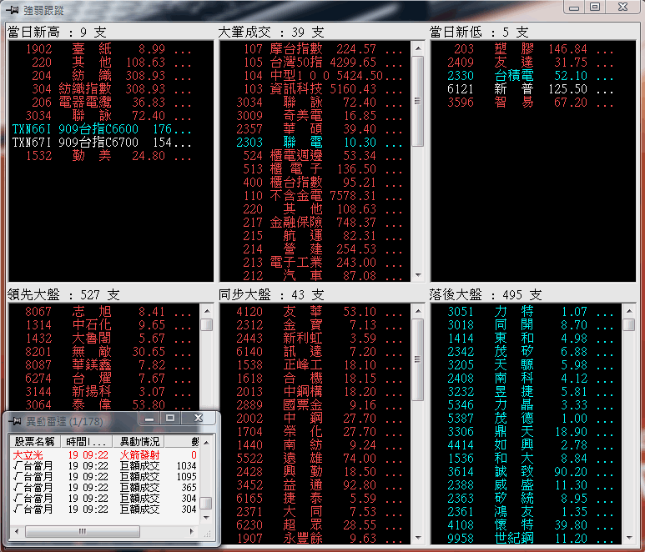
Task: Minimize the 強弱跟蹤 main window
Action: 573,7
